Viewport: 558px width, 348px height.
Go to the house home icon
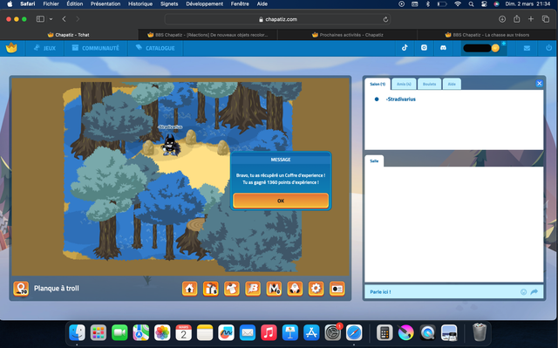pos(190,289)
